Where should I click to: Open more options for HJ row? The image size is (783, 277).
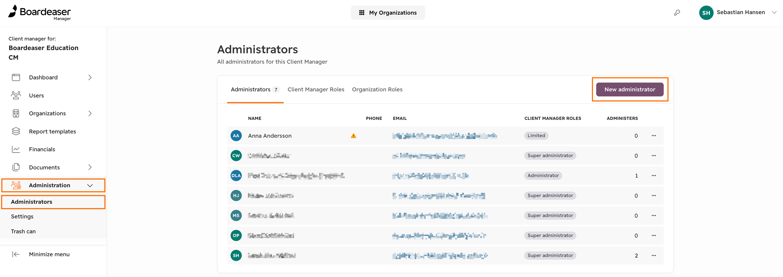click(654, 196)
